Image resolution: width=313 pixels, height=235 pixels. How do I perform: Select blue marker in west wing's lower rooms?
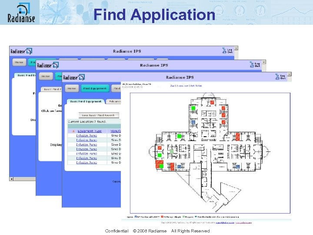click(x=179, y=166)
